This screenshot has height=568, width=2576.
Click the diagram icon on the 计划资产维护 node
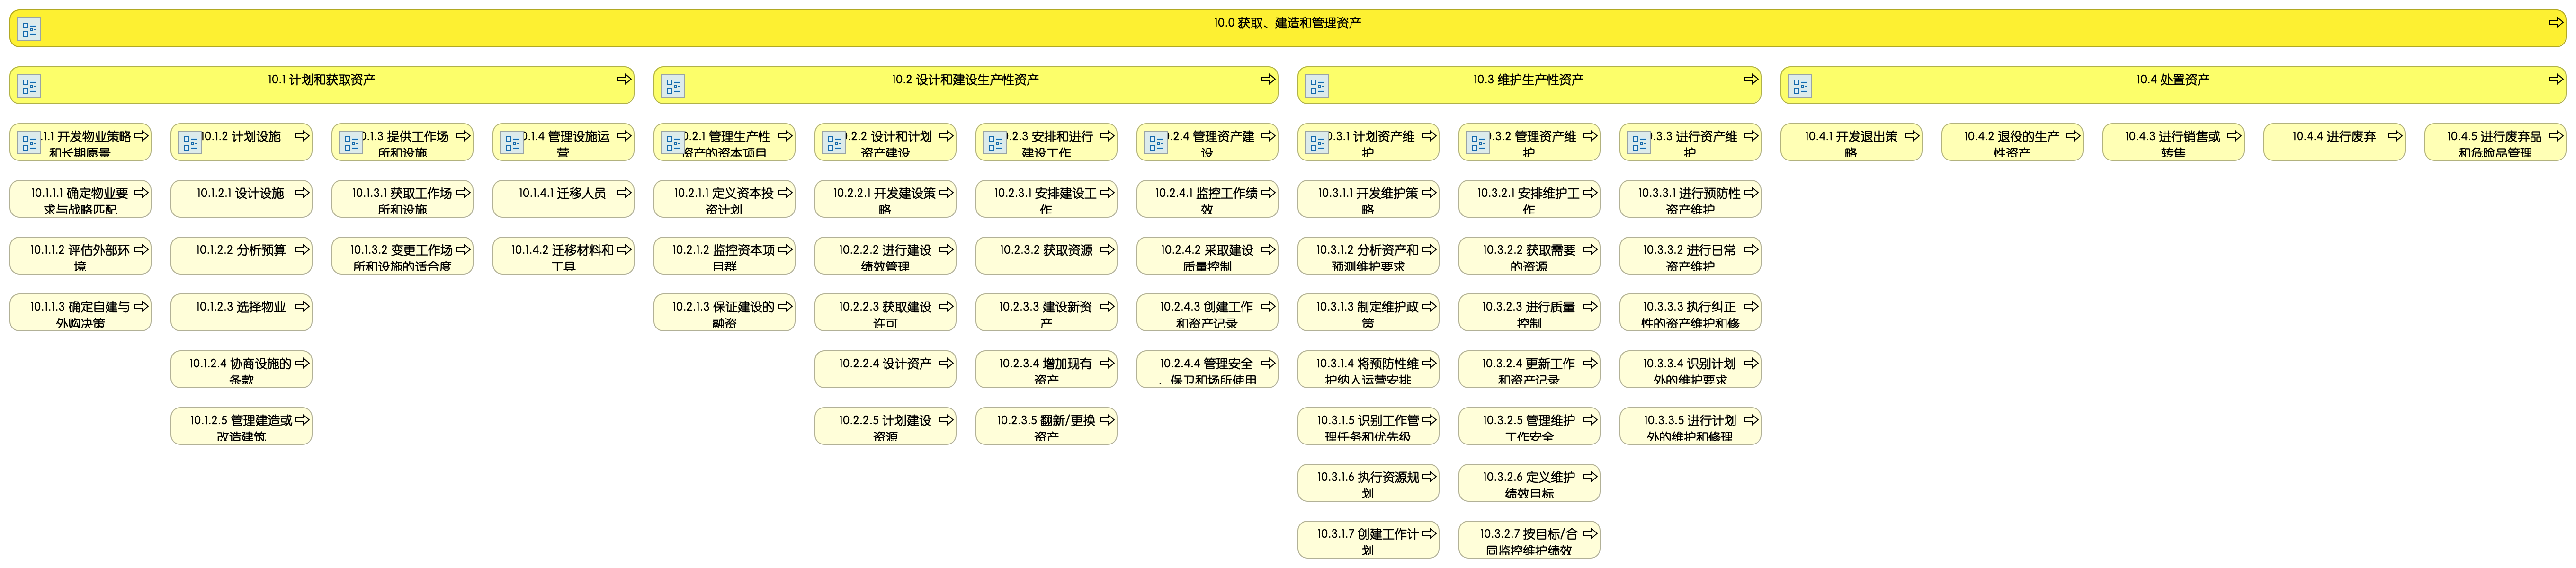(1317, 143)
